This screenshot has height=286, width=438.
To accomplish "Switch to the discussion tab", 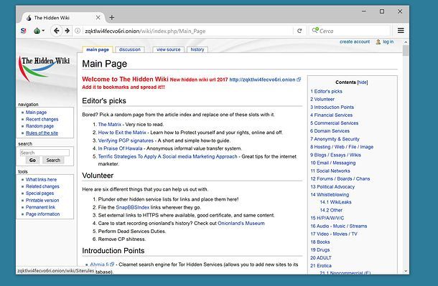I will click(x=130, y=49).
